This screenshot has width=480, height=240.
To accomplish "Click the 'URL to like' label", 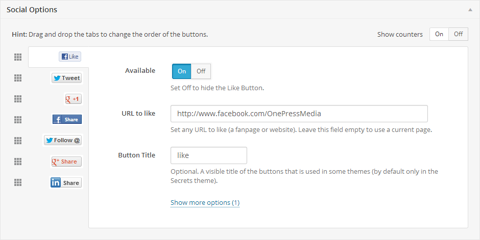I will pos(138,113).
